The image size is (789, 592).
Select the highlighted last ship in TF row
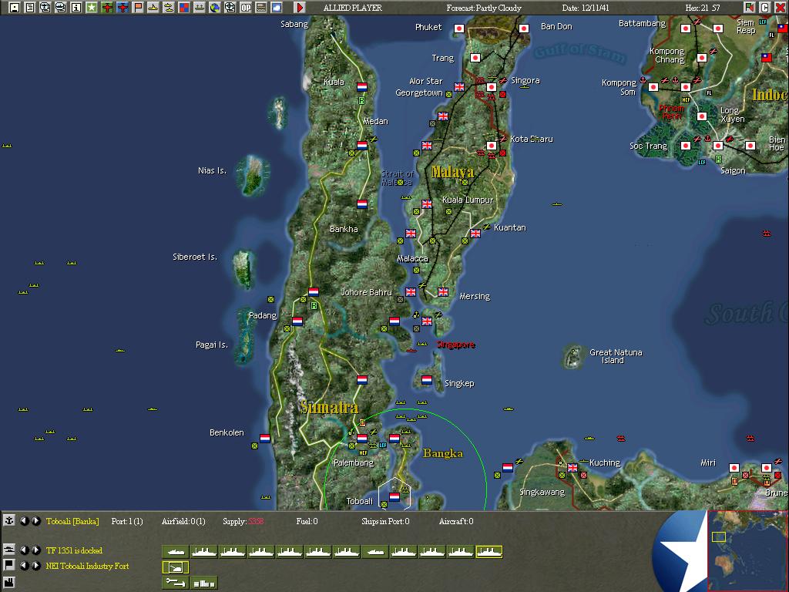tap(489, 552)
